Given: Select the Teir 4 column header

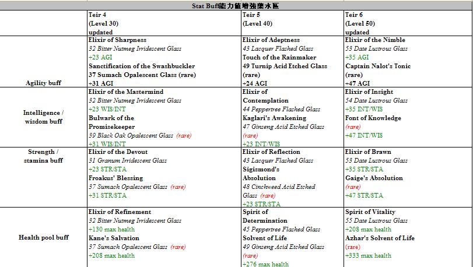Looking at the screenshot, I should point(99,15).
